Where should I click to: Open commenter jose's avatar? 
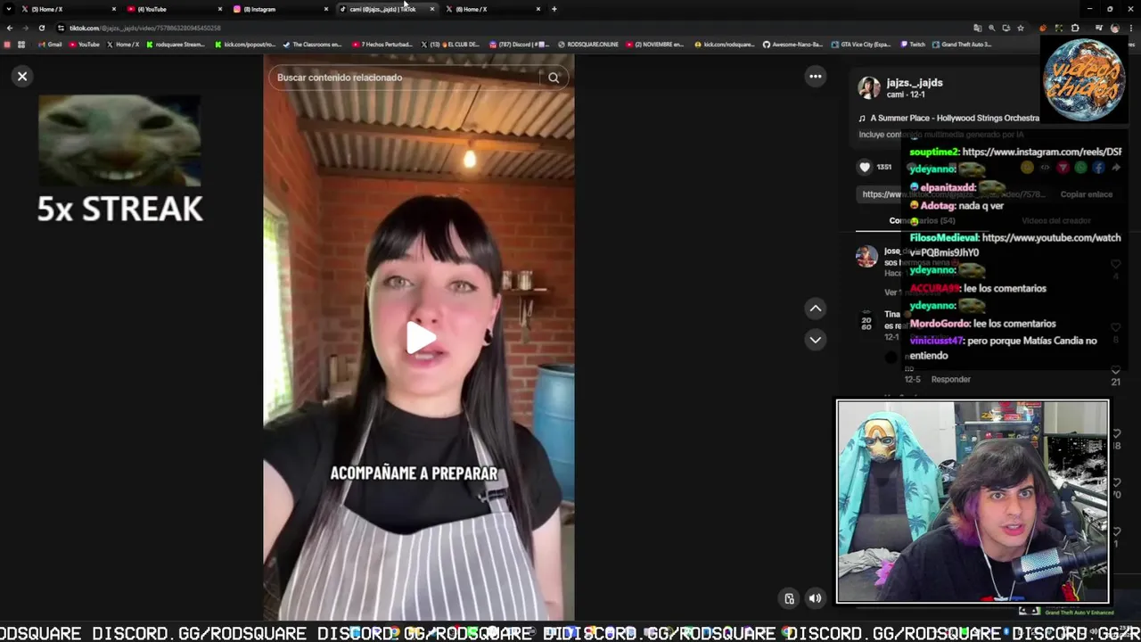(866, 257)
